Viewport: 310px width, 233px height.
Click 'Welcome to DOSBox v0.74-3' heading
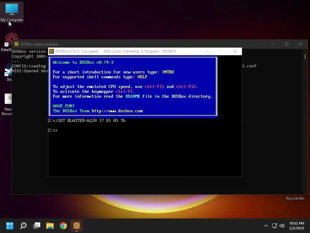coord(83,62)
